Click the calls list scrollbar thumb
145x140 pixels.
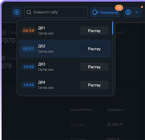coord(112,28)
